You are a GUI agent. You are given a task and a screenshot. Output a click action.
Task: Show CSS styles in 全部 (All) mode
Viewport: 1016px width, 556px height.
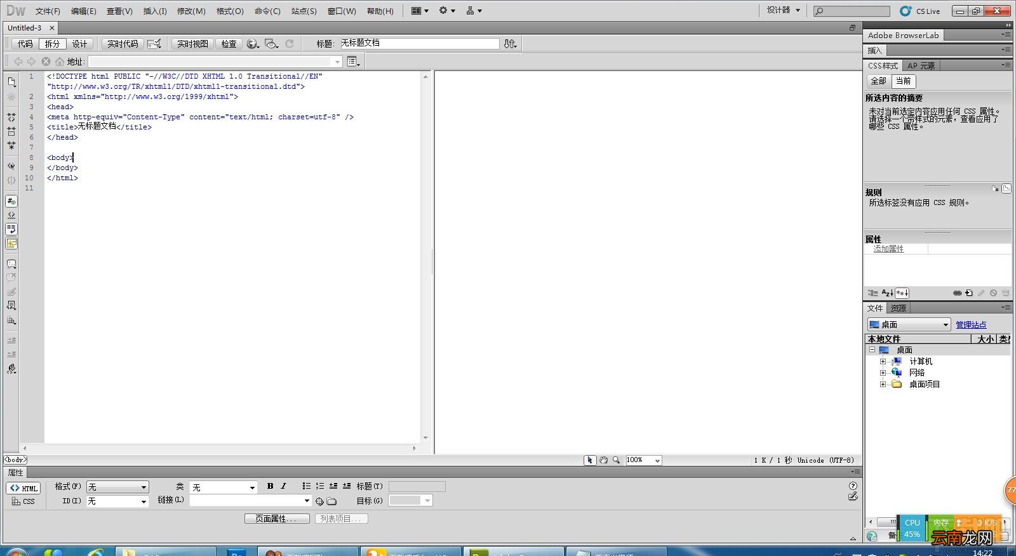click(x=879, y=81)
